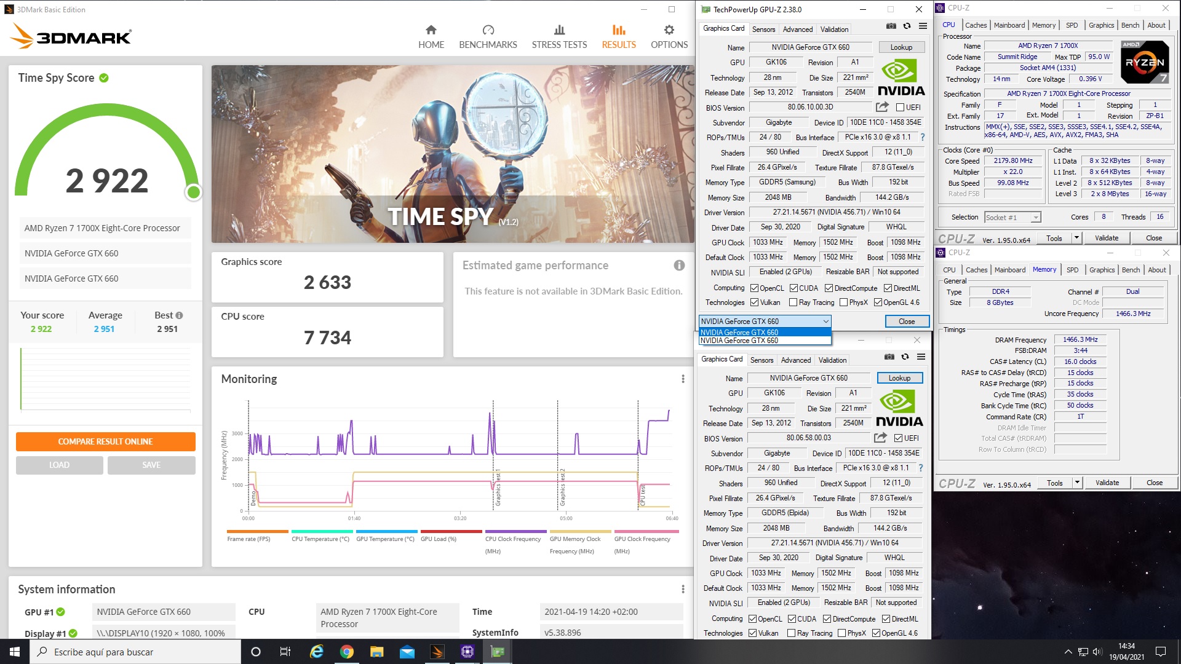Refresh the upper GPU-Z window

pyautogui.click(x=907, y=26)
